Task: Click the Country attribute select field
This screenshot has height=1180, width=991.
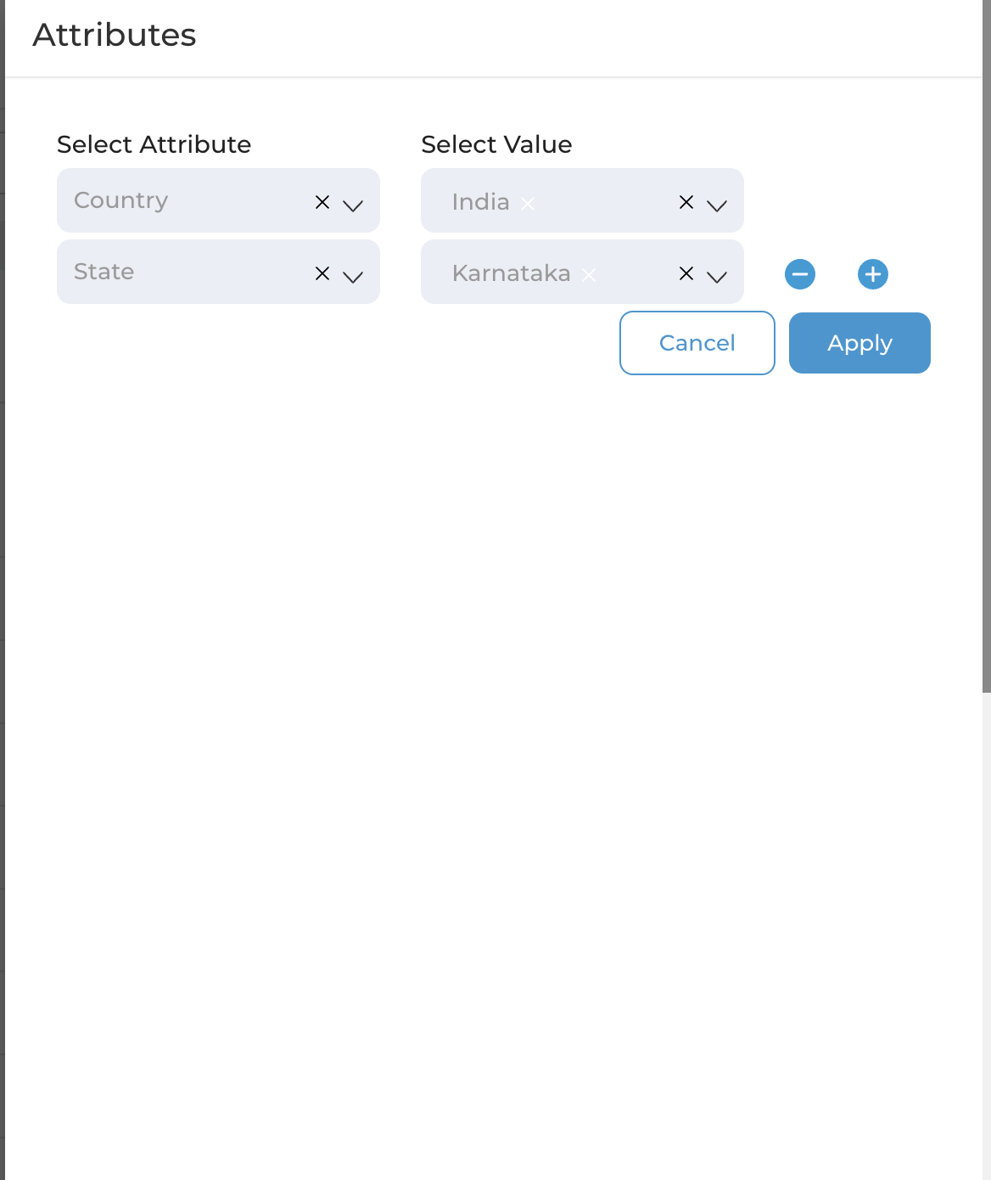Action: coord(218,200)
